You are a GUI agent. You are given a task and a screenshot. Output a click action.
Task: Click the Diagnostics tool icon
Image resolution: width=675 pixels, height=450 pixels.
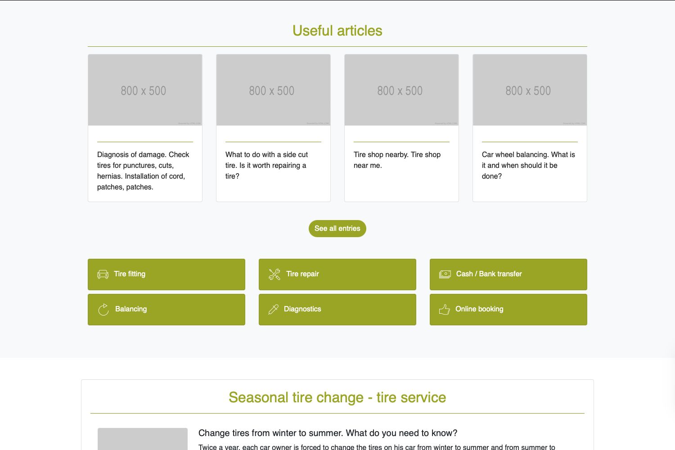[x=273, y=309]
